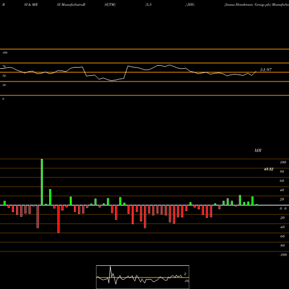This screenshot has height=289, width=289.
Task: Click the MR value 48.32 label
Action: pos(269,169)
